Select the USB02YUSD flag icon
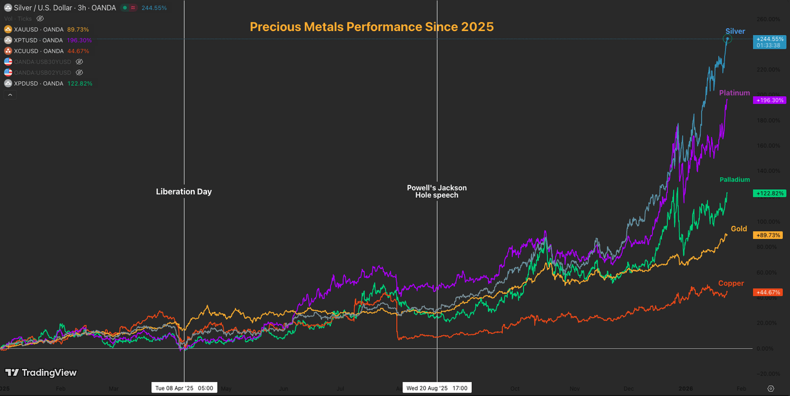Screen dimensions: 790x396 8,72
